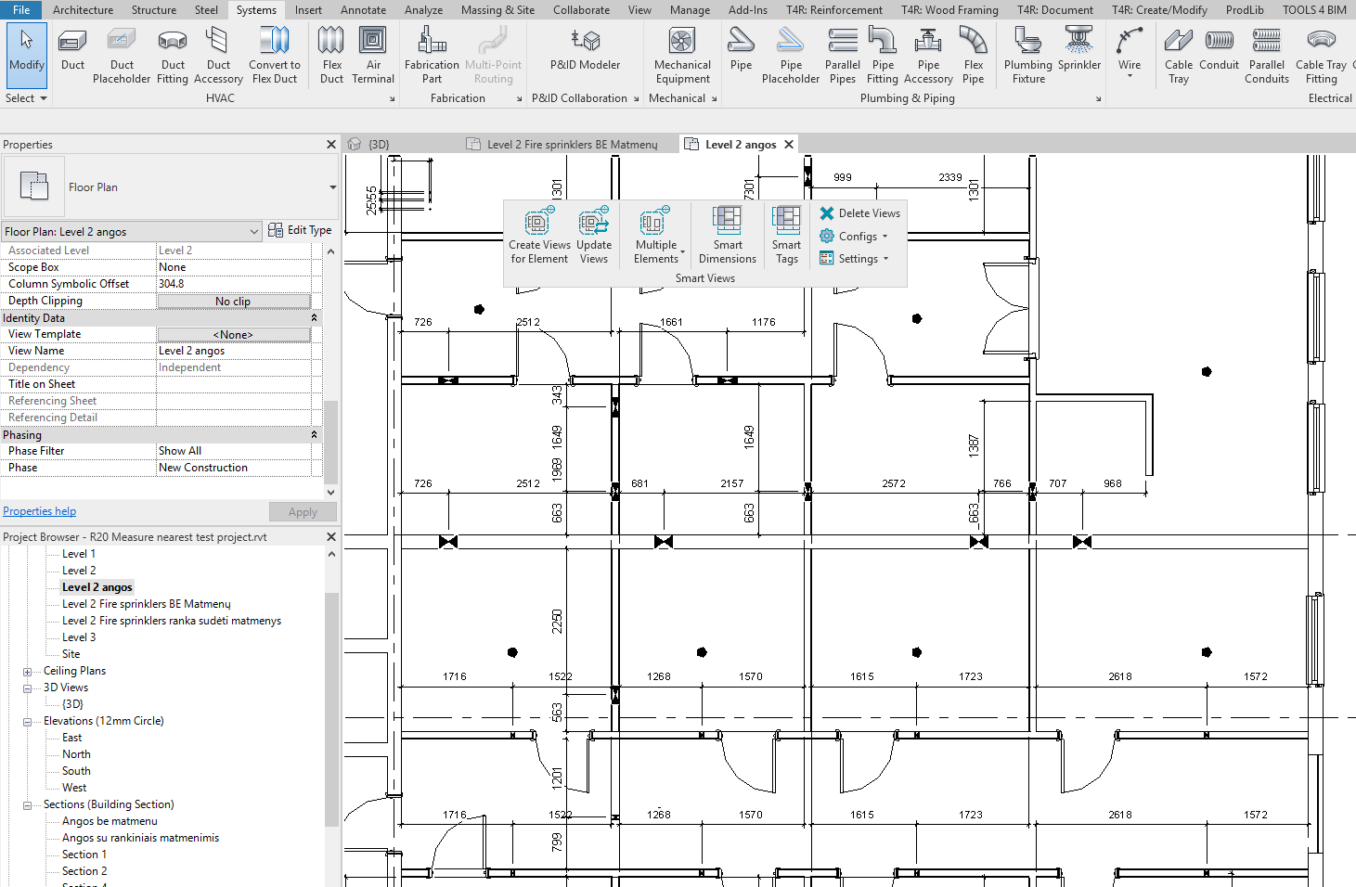Close the Level 2 angos view tab

tap(789, 144)
